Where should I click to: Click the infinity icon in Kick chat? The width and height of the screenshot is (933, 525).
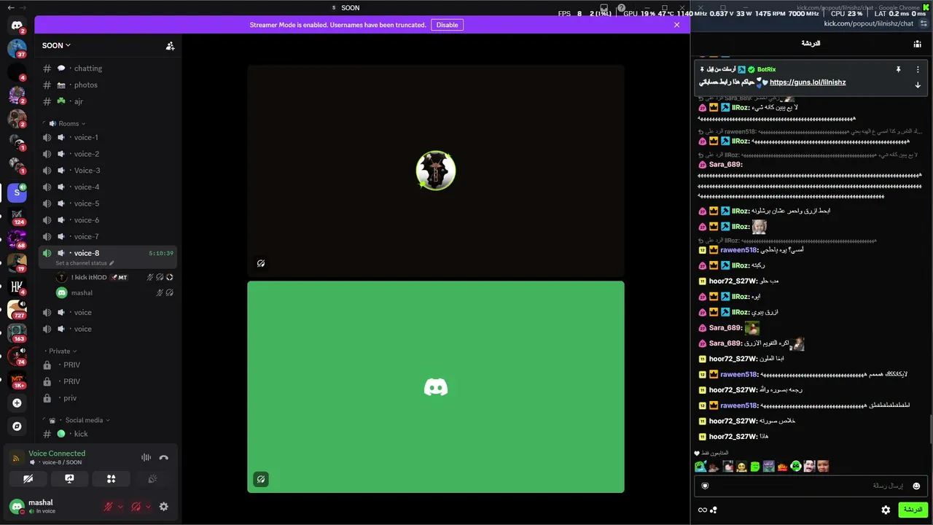point(702,510)
